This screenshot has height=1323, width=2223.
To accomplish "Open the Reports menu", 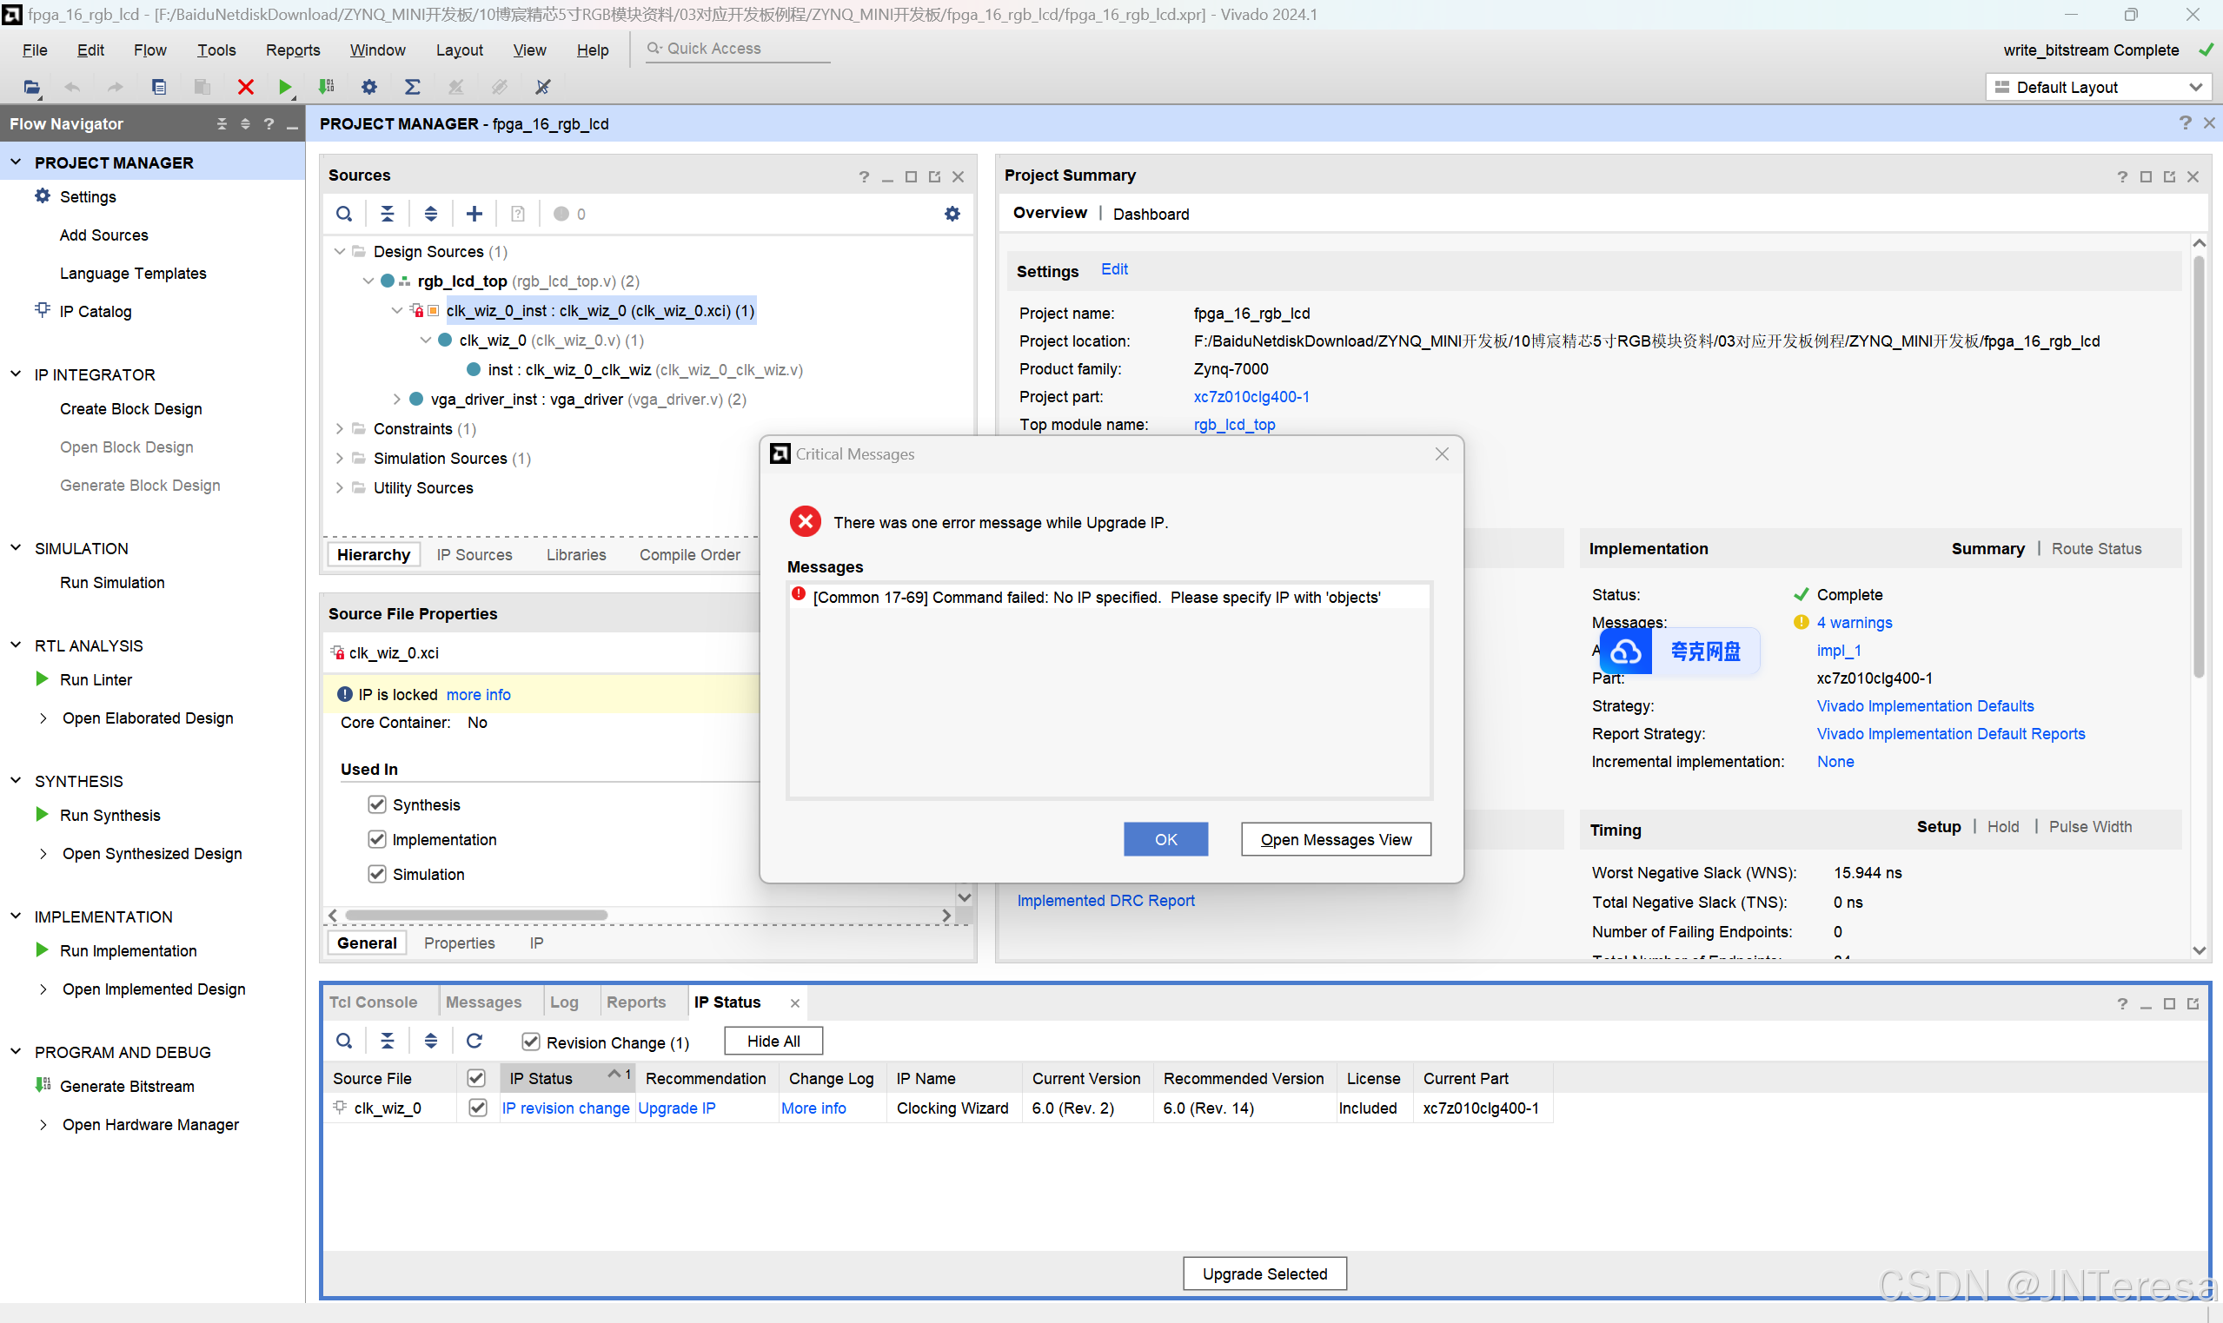I will [293, 50].
